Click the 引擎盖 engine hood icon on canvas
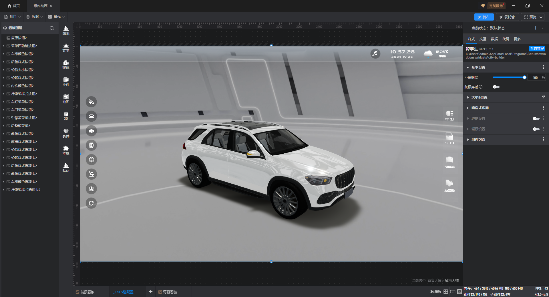Image resolution: width=549 pixels, height=297 pixels. [x=449, y=162]
